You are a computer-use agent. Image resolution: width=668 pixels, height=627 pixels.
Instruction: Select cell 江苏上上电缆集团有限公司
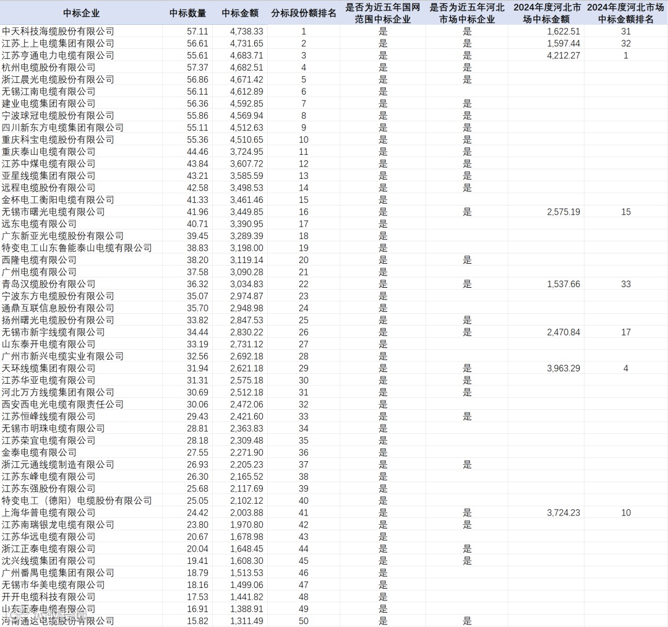pos(58,43)
